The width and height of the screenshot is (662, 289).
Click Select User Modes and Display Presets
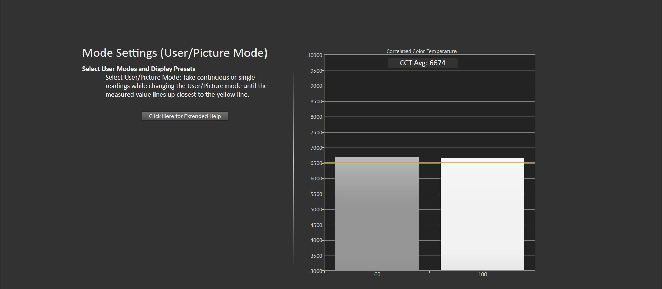[139, 69]
